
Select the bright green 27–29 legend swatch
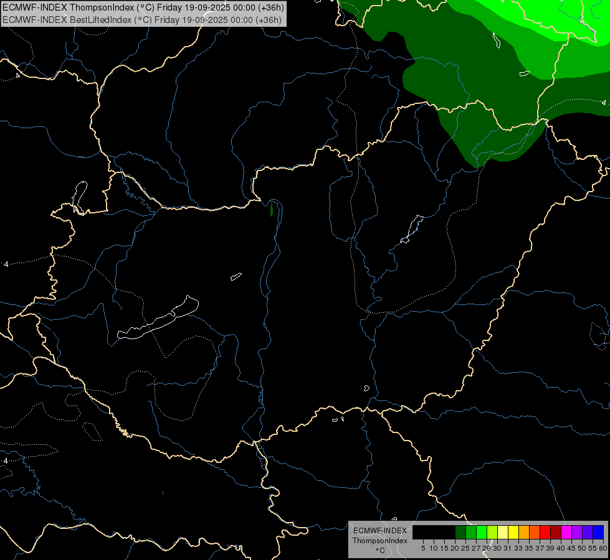pyautogui.click(x=482, y=532)
